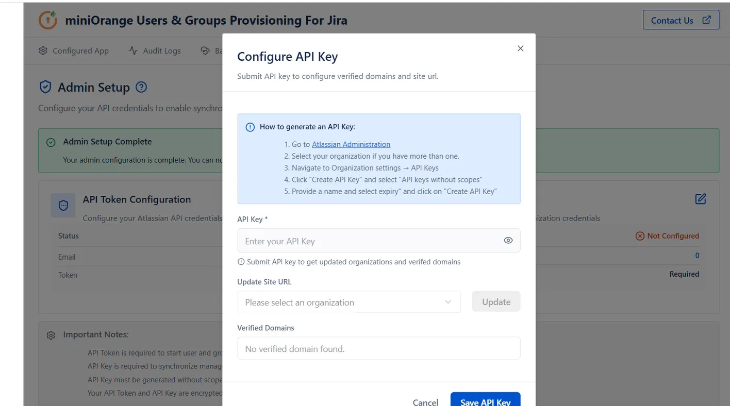Viewport: 730px width, 406px height.
Task: Click the miniOrange logo icon
Action: 48,20
